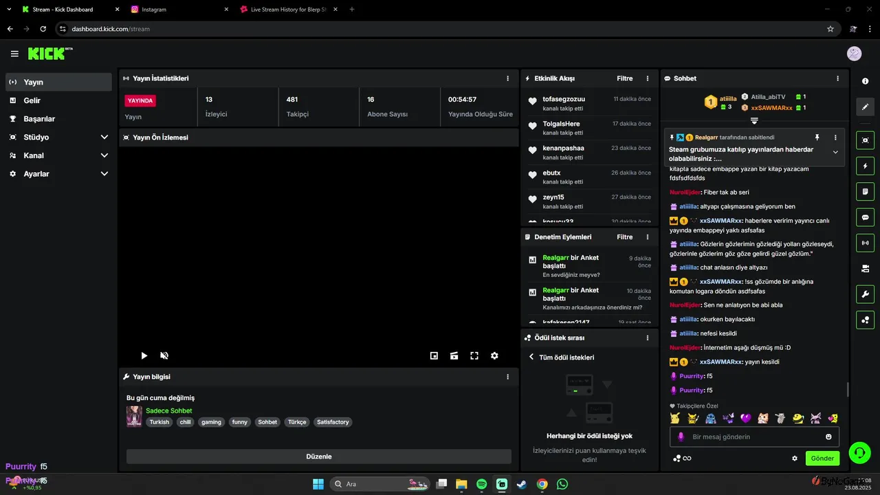The height and width of the screenshot is (495, 880).
Task: Open the Sohbet panel three-dot menu
Action: (x=837, y=78)
